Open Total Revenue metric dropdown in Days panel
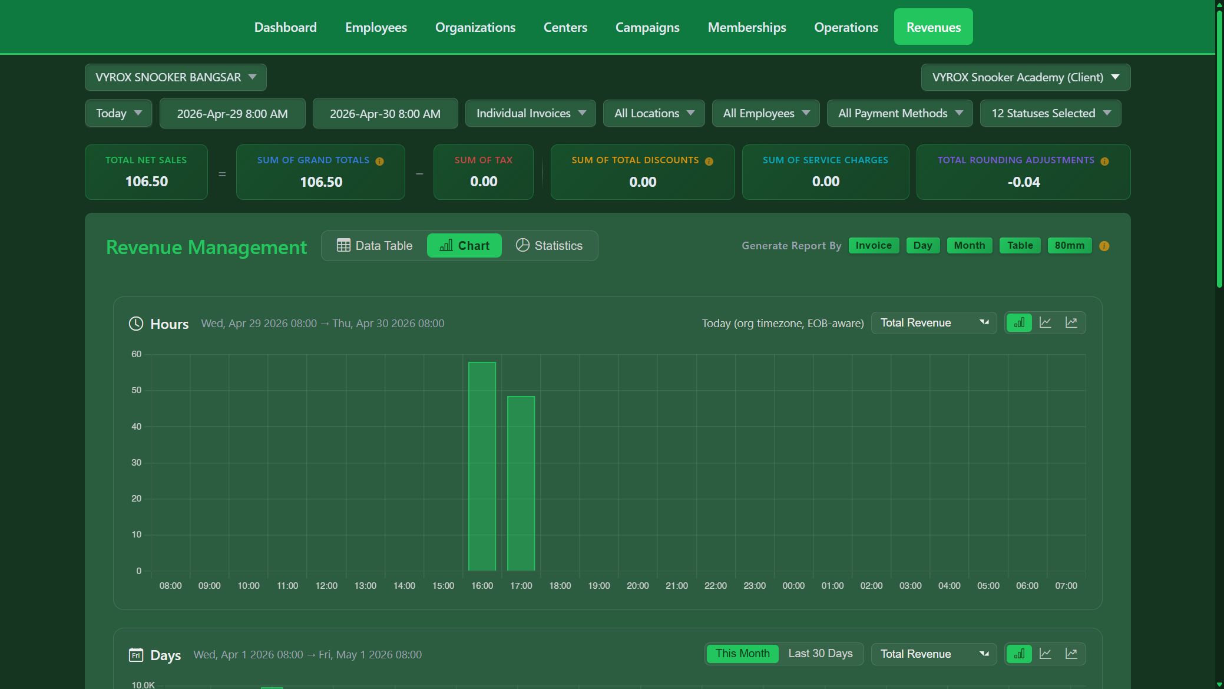Viewport: 1224px width, 689px height. (934, 654)
